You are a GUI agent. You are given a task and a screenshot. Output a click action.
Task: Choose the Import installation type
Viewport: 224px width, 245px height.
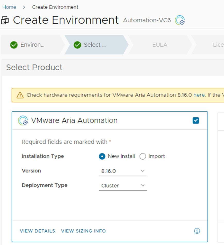(143, 156)
